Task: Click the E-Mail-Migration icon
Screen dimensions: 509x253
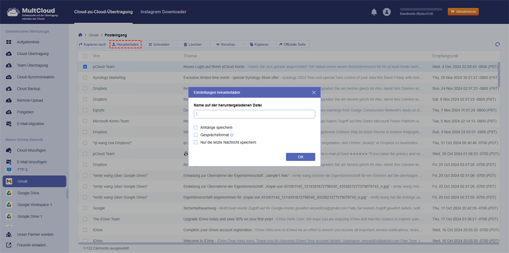Action: tap(9, 124)
